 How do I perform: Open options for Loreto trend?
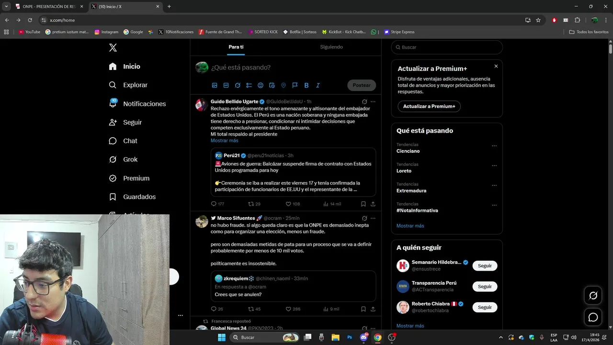pyautogui.click(x=494, y=166)
